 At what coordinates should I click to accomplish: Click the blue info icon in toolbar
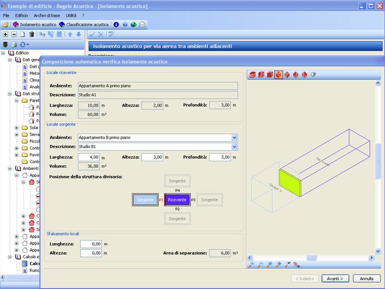116,24
